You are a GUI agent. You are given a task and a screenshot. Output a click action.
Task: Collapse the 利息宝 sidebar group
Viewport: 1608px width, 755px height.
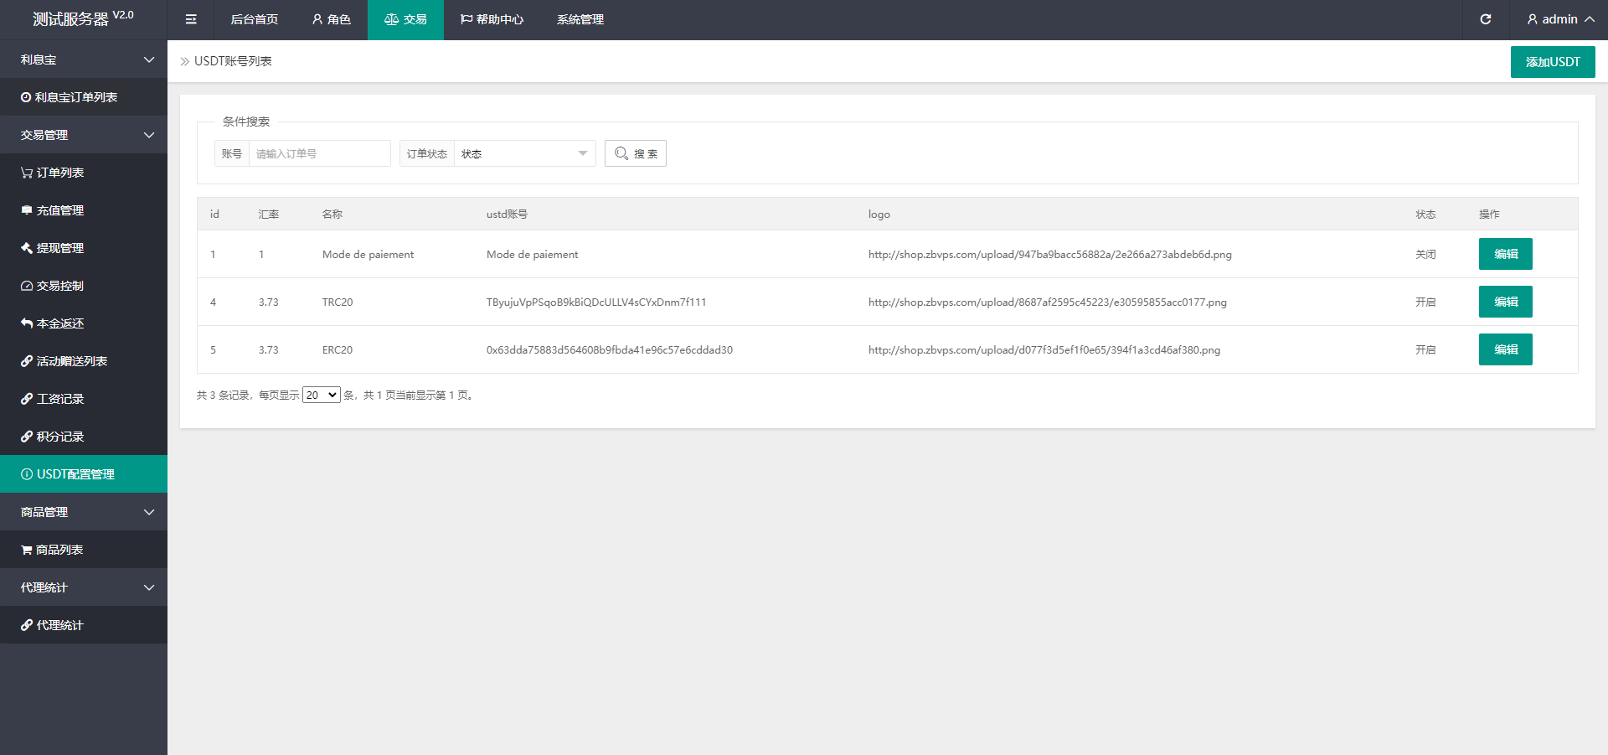click(84, 59)
